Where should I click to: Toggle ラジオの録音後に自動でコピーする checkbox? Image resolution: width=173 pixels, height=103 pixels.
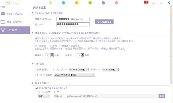click(x=36, y=88)
